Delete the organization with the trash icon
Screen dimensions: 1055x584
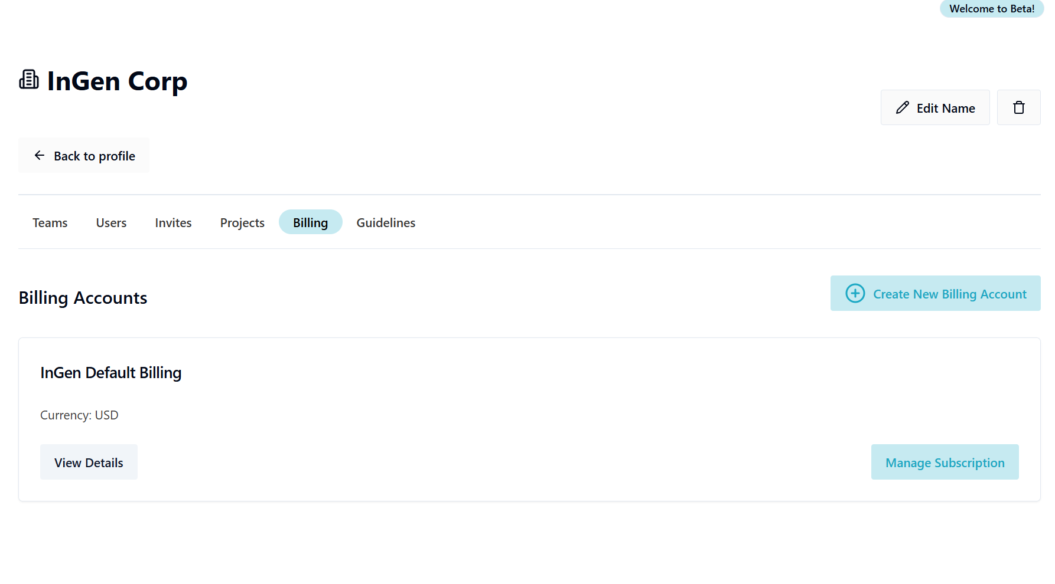click(x=1018, y=108)
